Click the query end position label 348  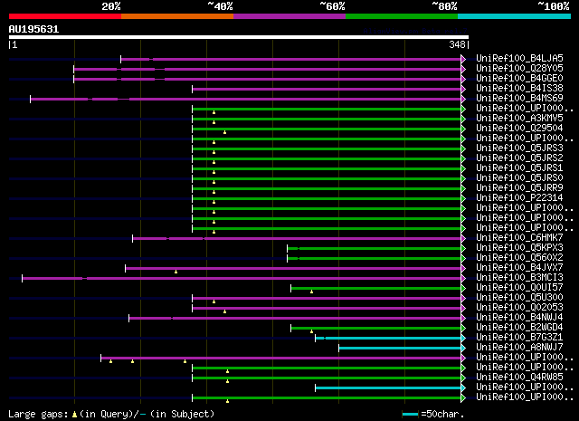457,44
